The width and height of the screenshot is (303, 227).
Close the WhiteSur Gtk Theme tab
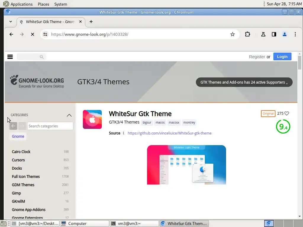point(80,22)
